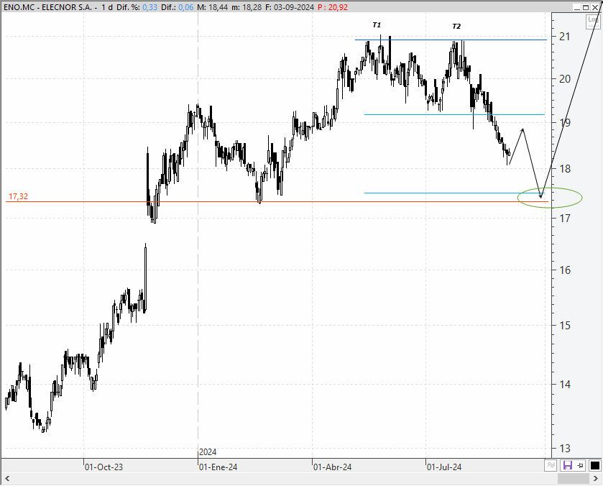Click the m: 18,28 header value
Viewport: 603px width, 486px height.
[247, 7]
